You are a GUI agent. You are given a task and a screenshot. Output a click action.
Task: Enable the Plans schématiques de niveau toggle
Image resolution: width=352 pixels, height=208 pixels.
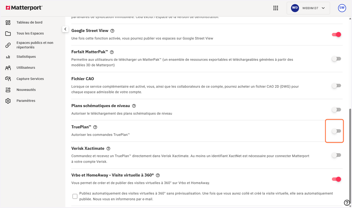[x=336, y=110]
